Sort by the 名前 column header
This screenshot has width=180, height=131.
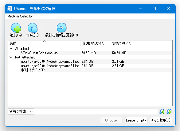point(44,43)
